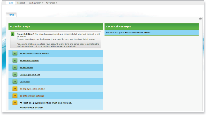The image size is (207, 116).
Task: Click the Activation steps header
Action: [x=55, y=26]
